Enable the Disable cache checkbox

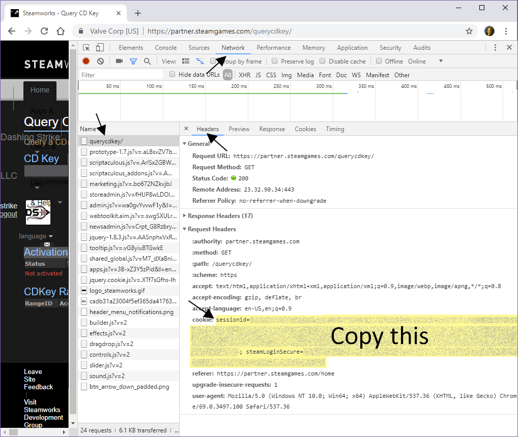323,61
